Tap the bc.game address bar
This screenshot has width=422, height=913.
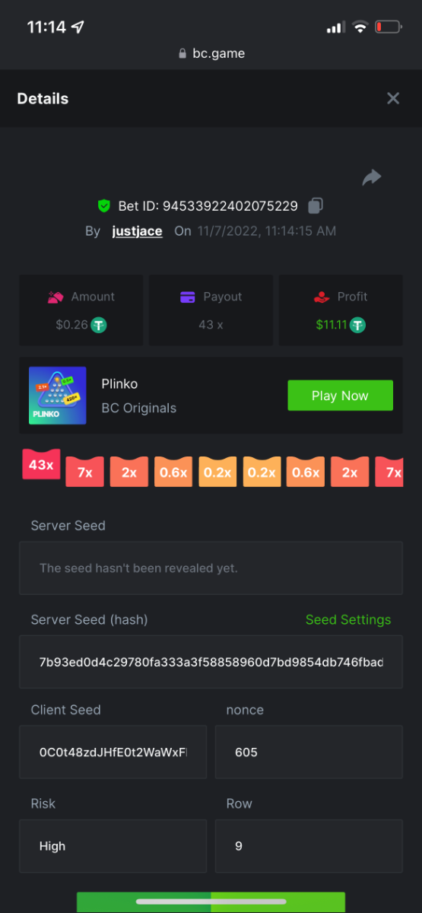click(211, 53)
